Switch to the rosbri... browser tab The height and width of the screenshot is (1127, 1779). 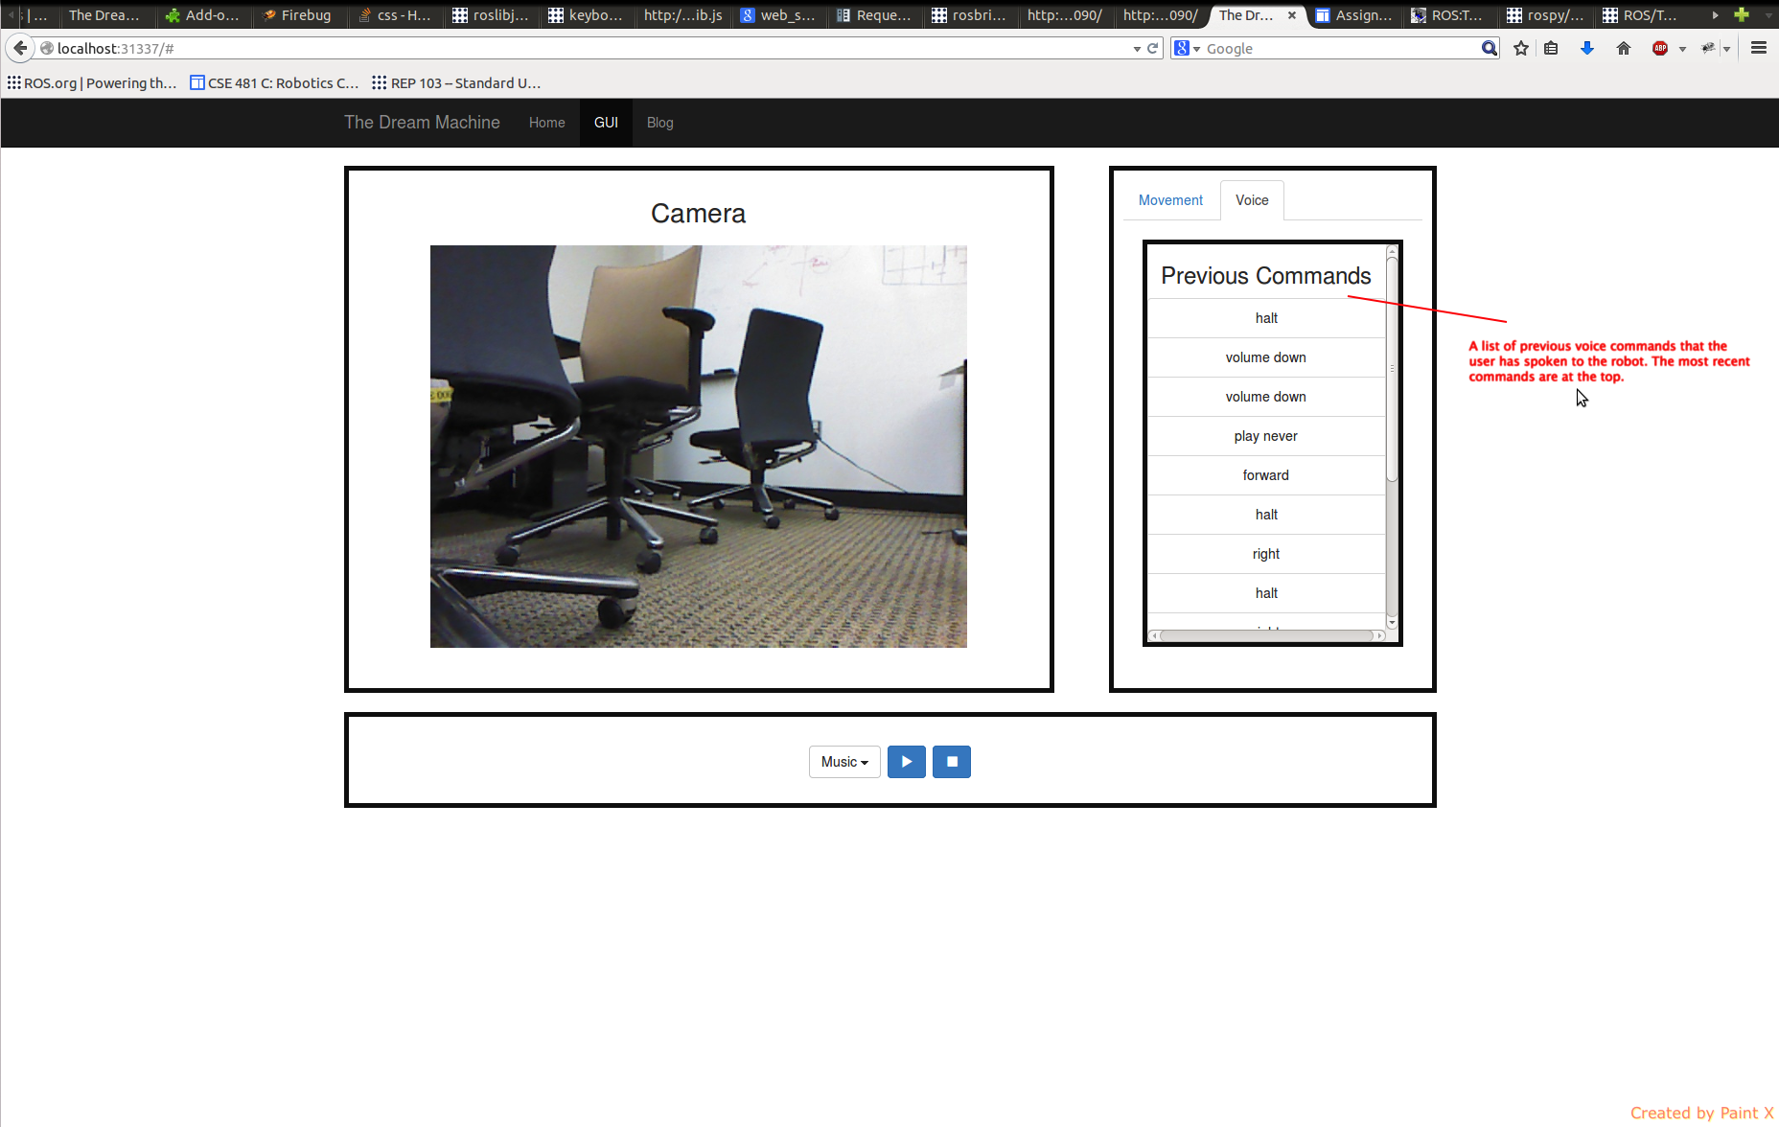tap(969, 14)
